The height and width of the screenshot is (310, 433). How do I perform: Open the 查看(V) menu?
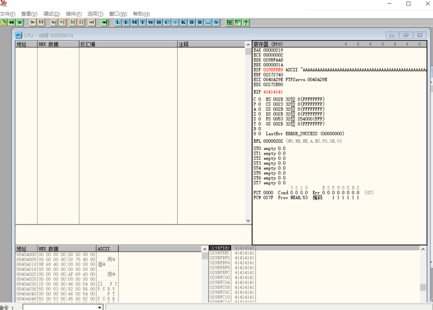[x=29, y=14]
